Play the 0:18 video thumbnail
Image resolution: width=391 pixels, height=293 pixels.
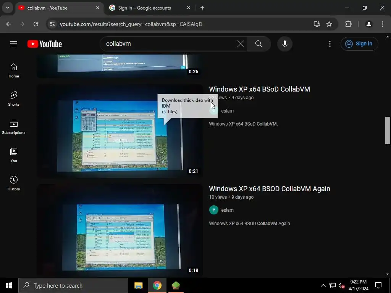120,230
